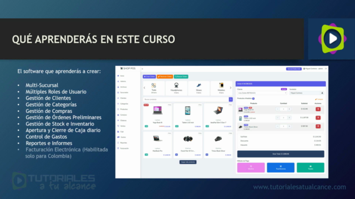355x199 pixels.
Task: Click the purple sucursal button in header
Action: point(293,69)
